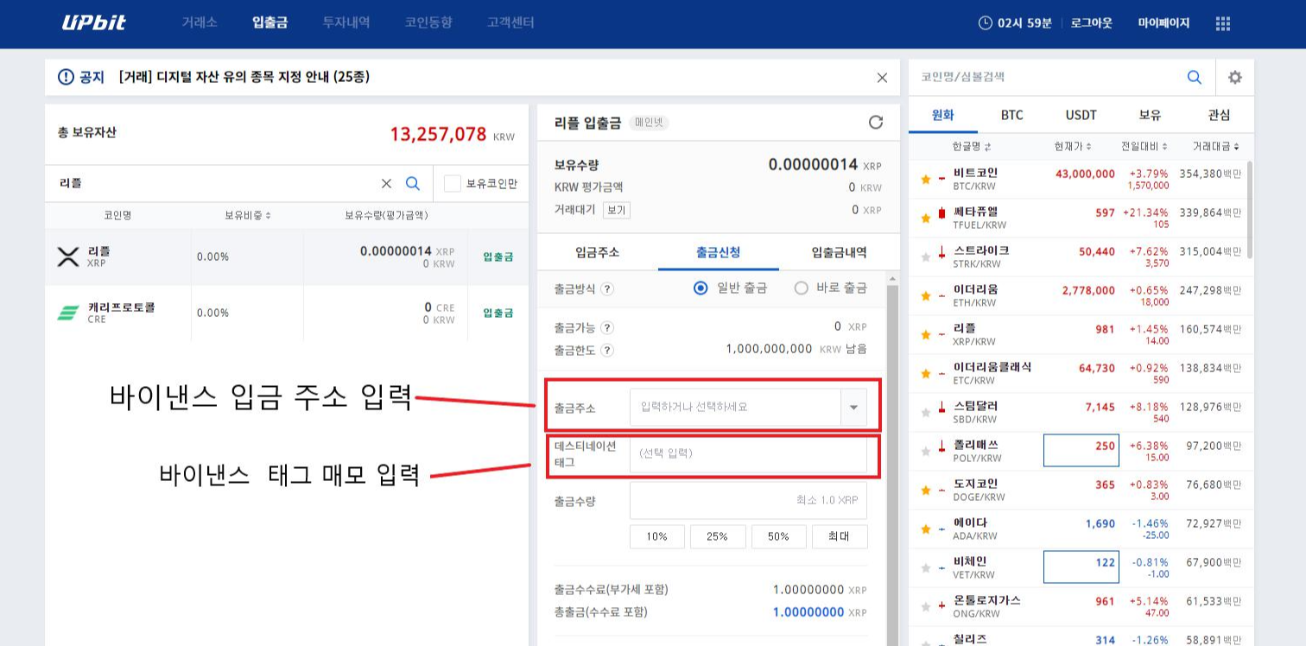Click 보기 button next to 거래대기
Screen dimensions: 1306x646
(x=616, y=210)
